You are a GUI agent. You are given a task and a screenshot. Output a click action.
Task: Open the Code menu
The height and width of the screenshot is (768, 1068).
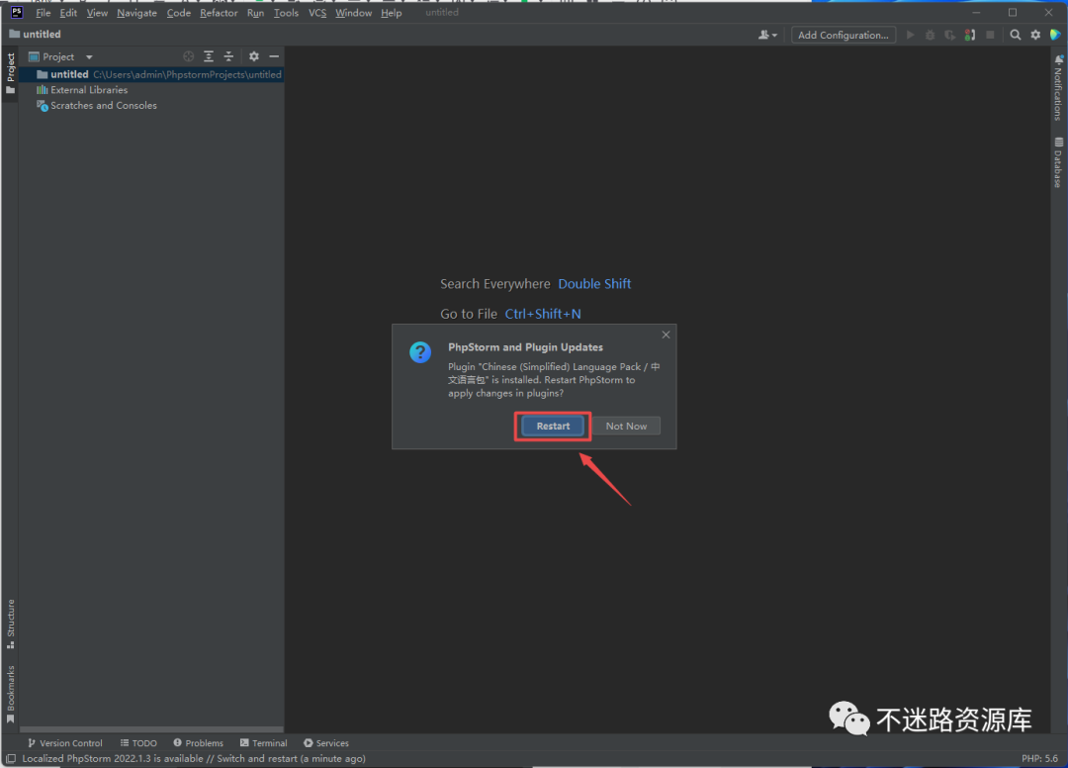point(178,13)
